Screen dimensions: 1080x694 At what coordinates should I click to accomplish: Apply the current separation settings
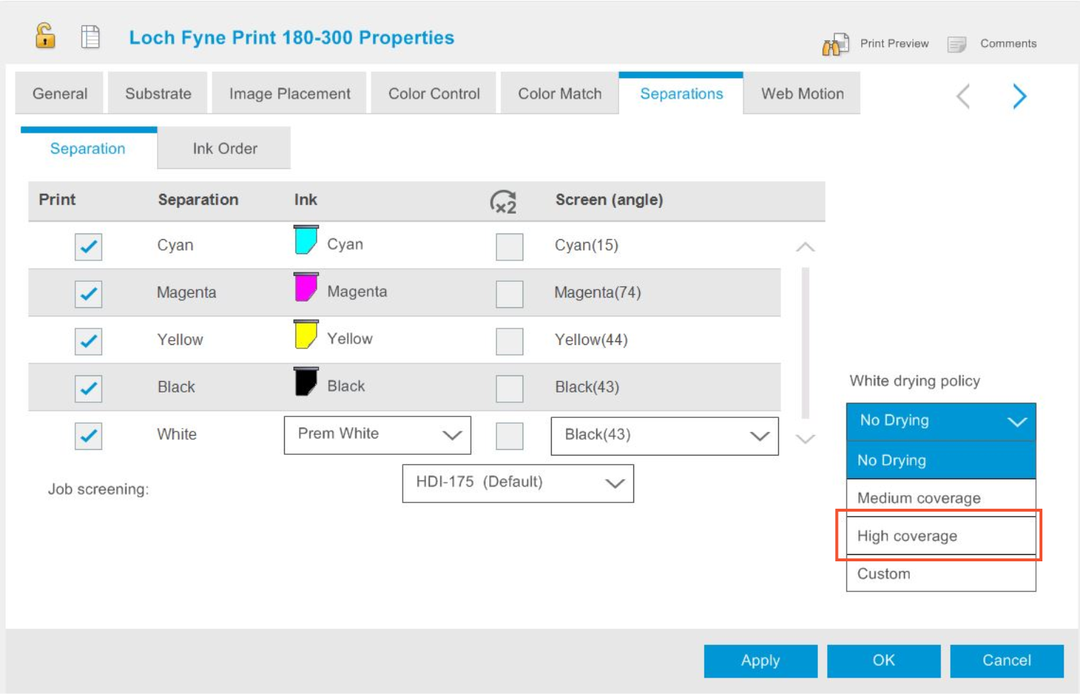(759, 661)
